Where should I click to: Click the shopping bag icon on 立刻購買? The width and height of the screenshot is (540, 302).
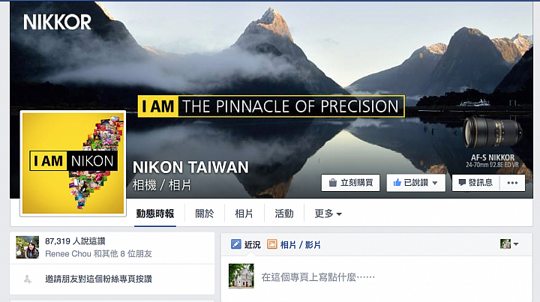(x=333, y=183)
